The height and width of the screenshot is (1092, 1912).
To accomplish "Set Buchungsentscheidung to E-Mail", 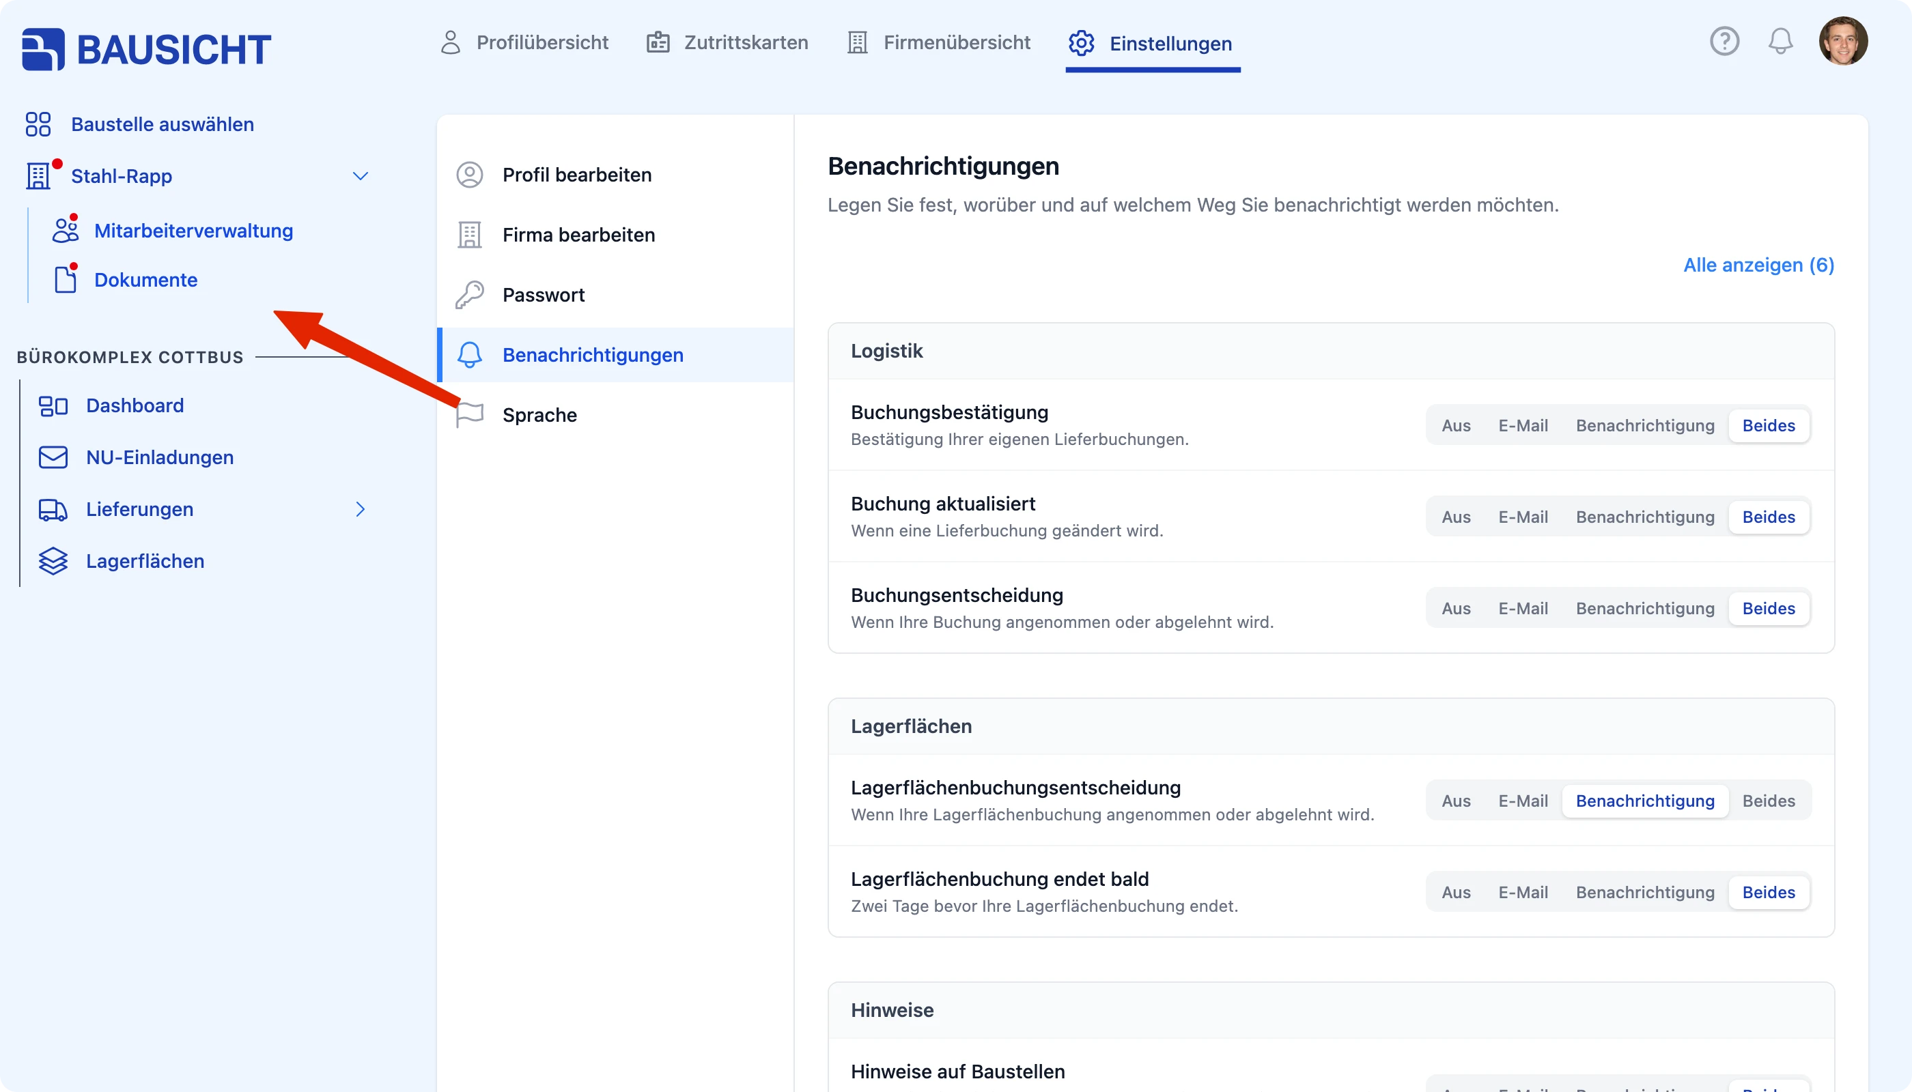I will [1523, 608].
